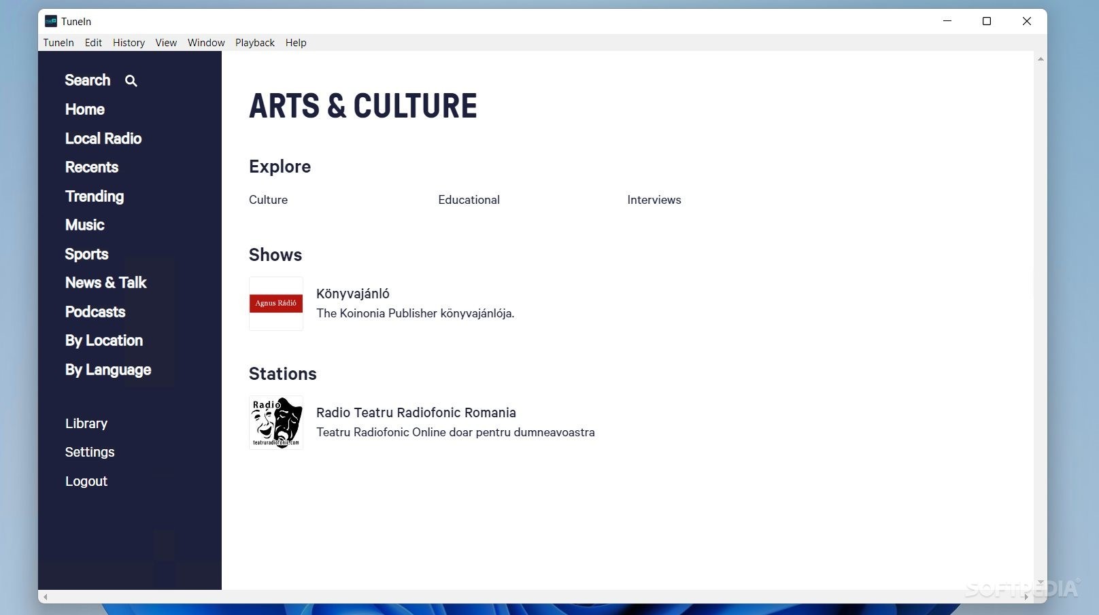1099x615 pixels.
Task: Open Local Radio section
Action: pyautogui.click(x=103, y=139)
